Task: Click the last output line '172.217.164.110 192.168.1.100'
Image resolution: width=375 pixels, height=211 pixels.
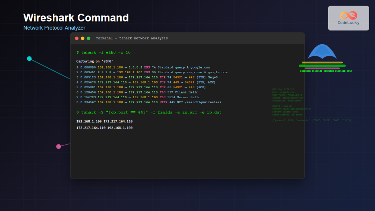Action: point(104,128)
